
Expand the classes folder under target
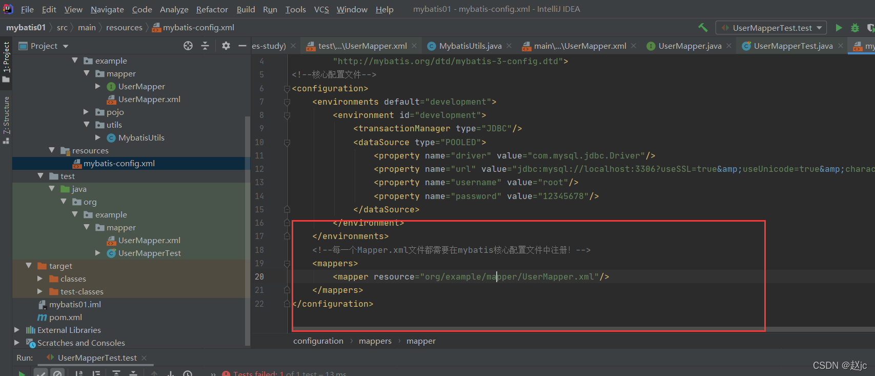[40, 279]
